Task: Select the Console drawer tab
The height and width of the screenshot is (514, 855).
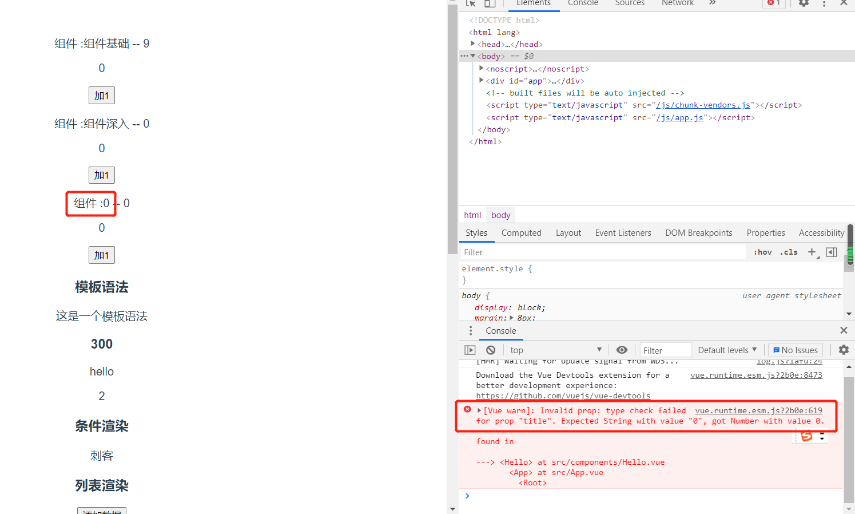Action: click(501, 331)
